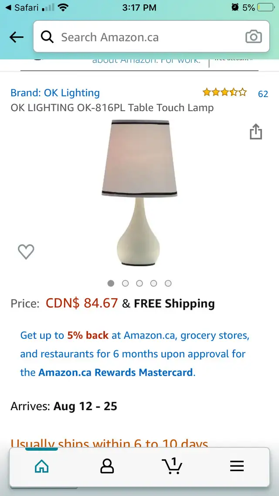
Task: Open the account profile icon
Action: coord(107,466)
